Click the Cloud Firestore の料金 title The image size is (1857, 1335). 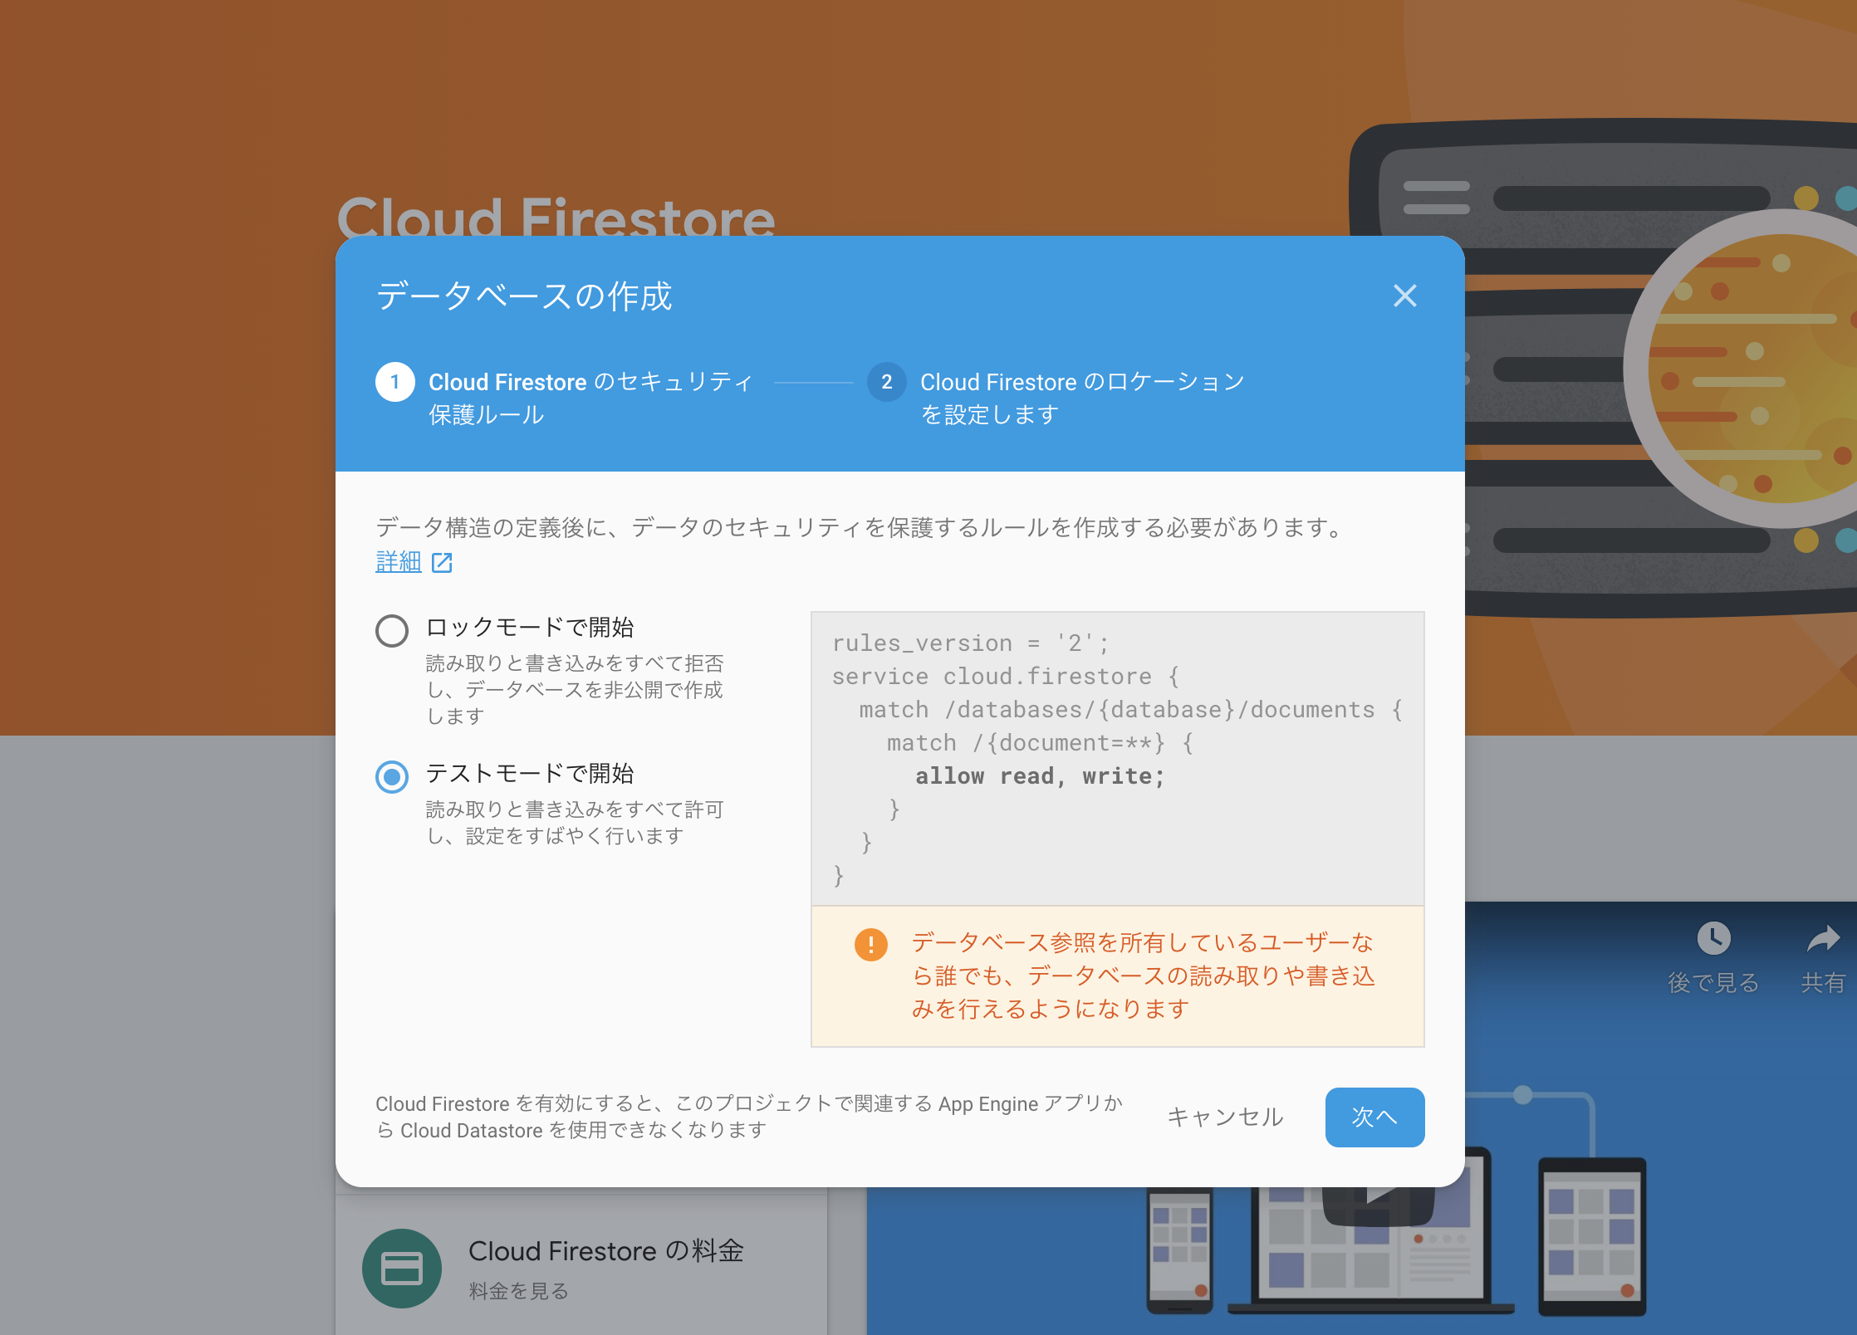pyautogui.click(x=605, y=1250)
